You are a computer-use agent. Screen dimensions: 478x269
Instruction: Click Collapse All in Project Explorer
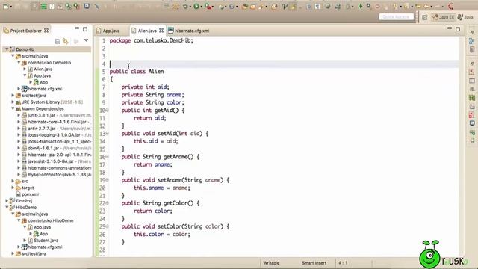pyautogui.click(x=57, y=41)
